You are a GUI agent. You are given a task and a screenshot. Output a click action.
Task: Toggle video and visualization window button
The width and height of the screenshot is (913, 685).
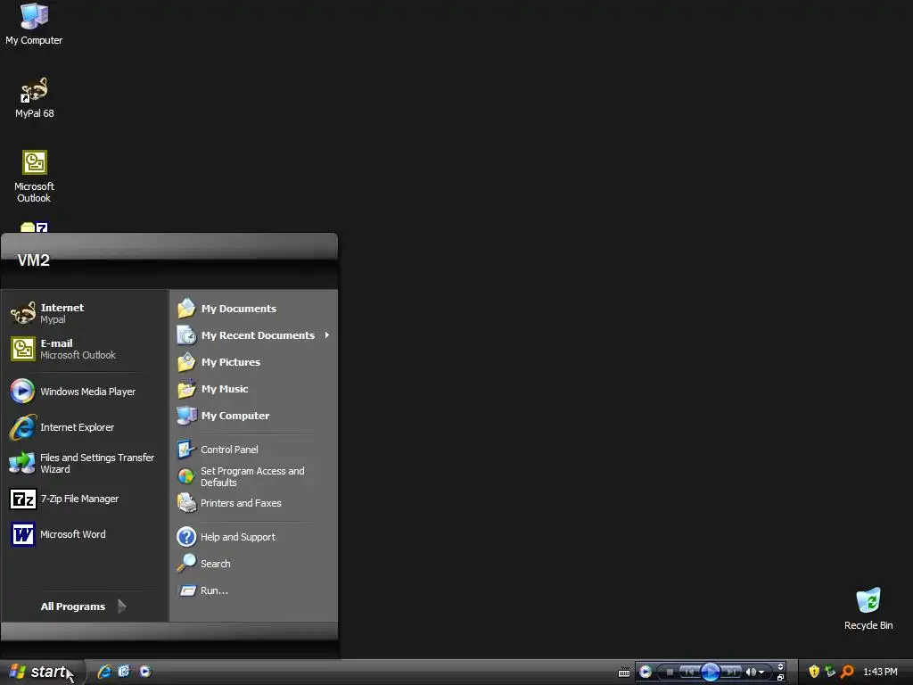[x=780, y=666]
